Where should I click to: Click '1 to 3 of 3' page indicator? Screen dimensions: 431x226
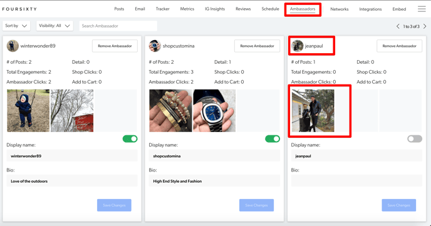click(411, 26)
